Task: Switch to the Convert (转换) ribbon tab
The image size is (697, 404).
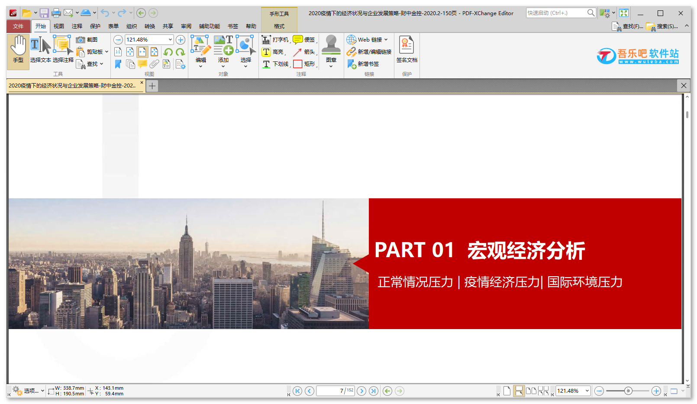Action: tap(150, 26)
